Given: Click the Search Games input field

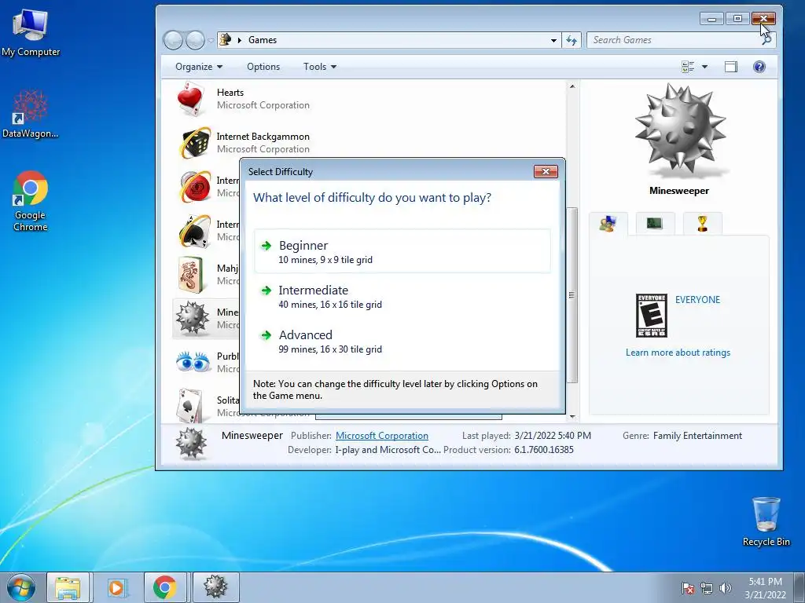Looking at the screenshot, I should (x=674, y=40).
